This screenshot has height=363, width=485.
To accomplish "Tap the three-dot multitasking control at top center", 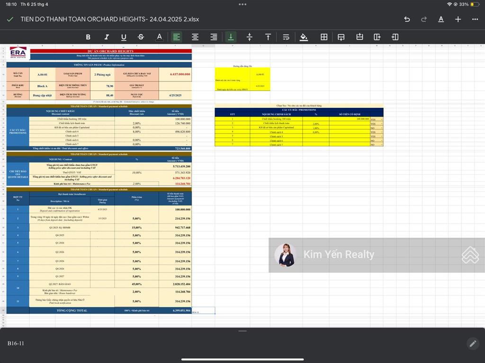I will click(242, 4).
